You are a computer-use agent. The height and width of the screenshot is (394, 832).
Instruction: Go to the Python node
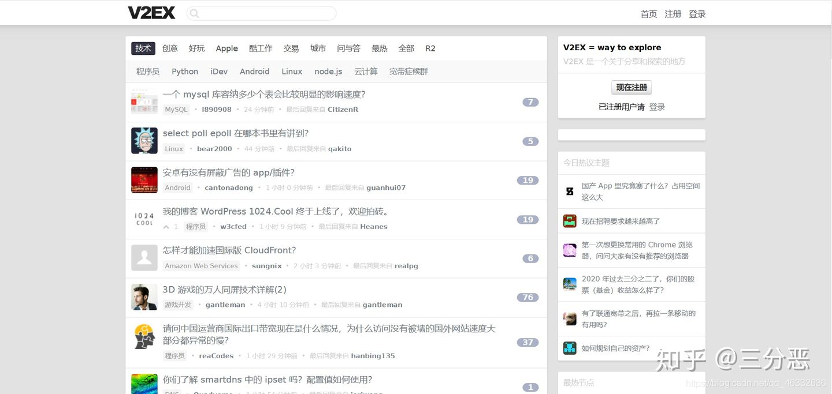pyautogui.click(x=185, y=72)
